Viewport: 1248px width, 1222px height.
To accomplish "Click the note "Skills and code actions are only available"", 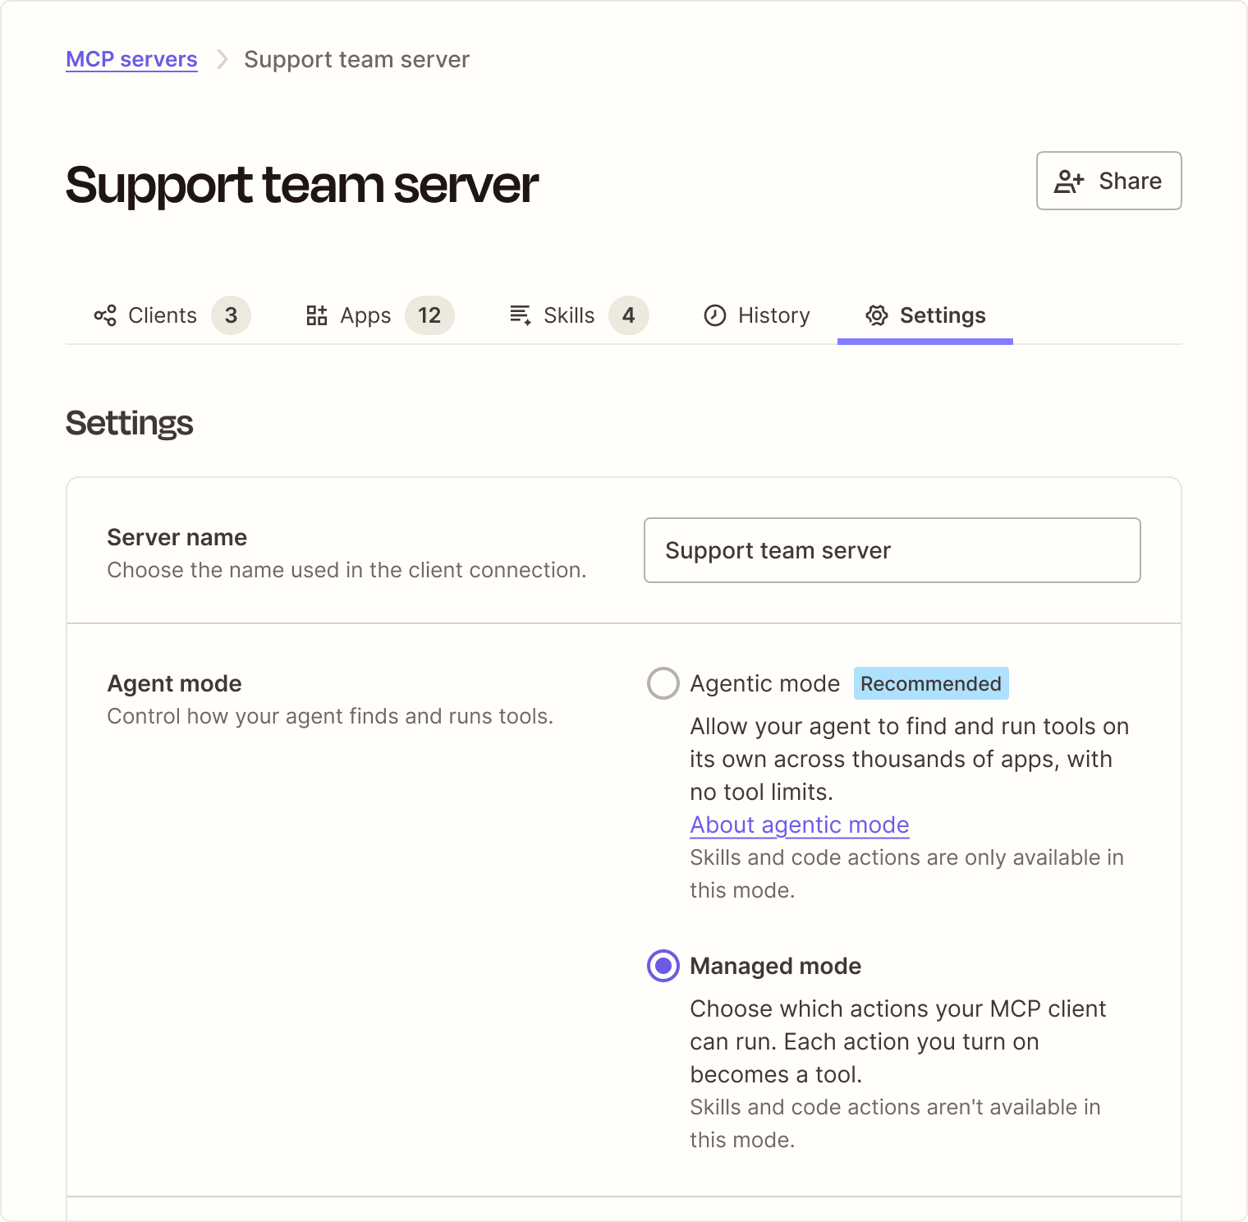I will (907, 874).
